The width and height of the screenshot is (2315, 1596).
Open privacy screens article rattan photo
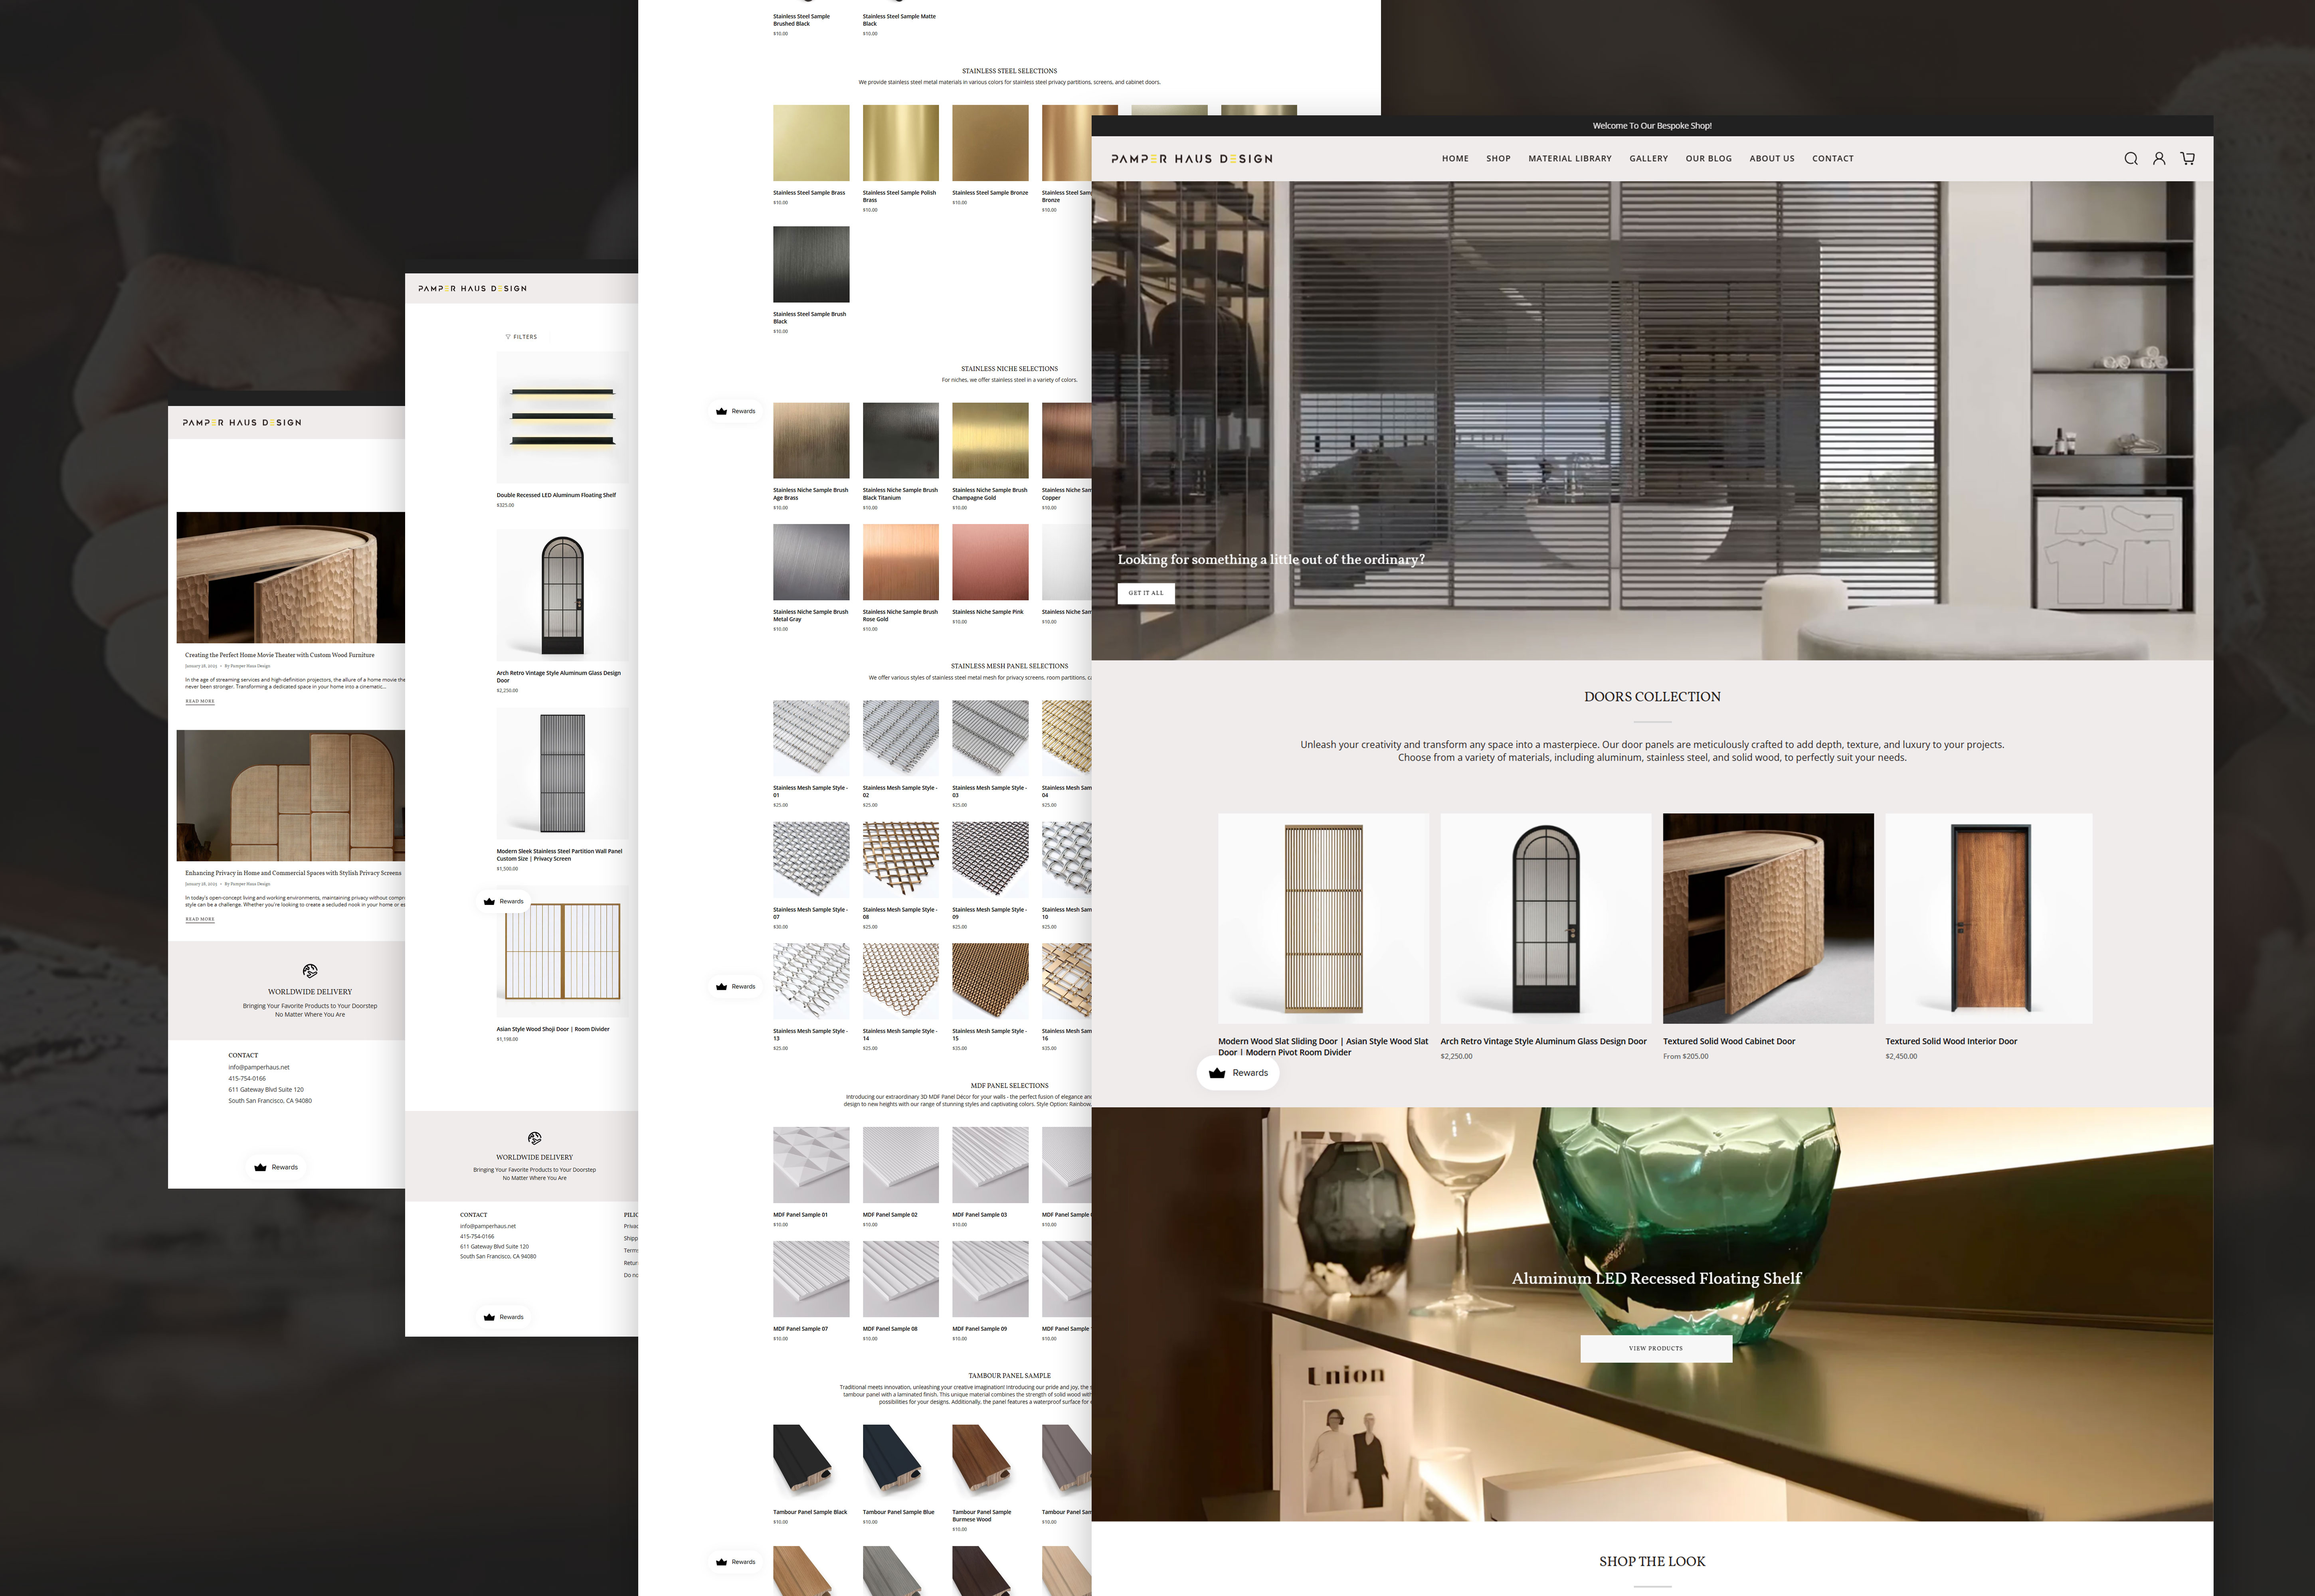point(290,795)
